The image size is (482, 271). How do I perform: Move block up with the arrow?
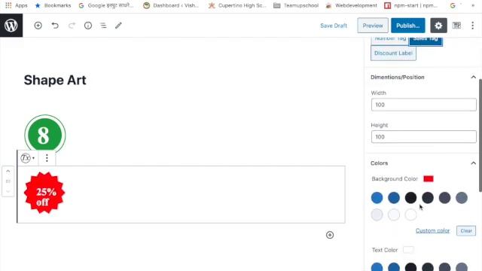coord(8,171)
